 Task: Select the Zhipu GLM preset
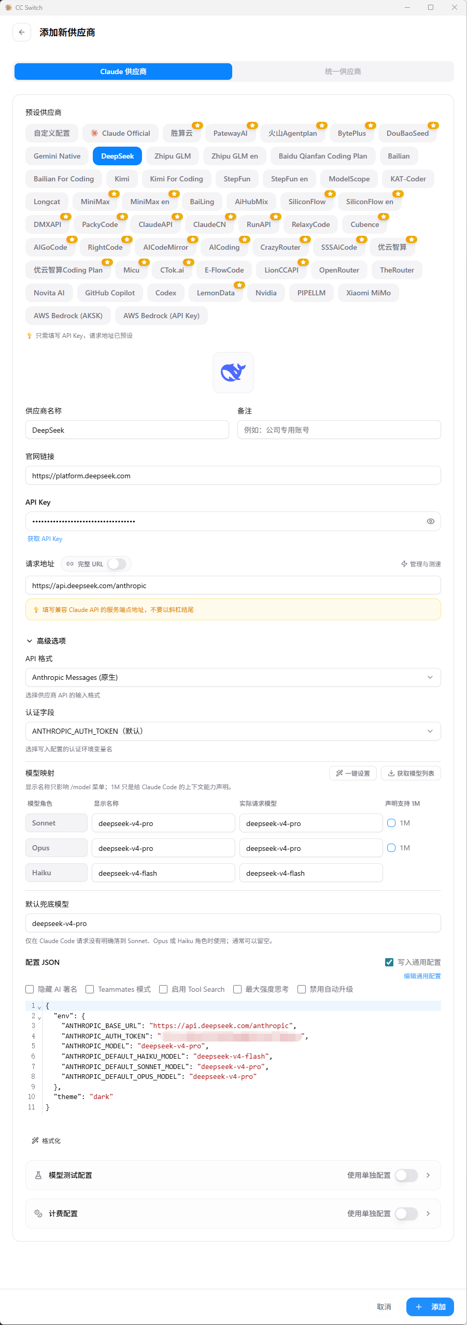click(173, 156)
